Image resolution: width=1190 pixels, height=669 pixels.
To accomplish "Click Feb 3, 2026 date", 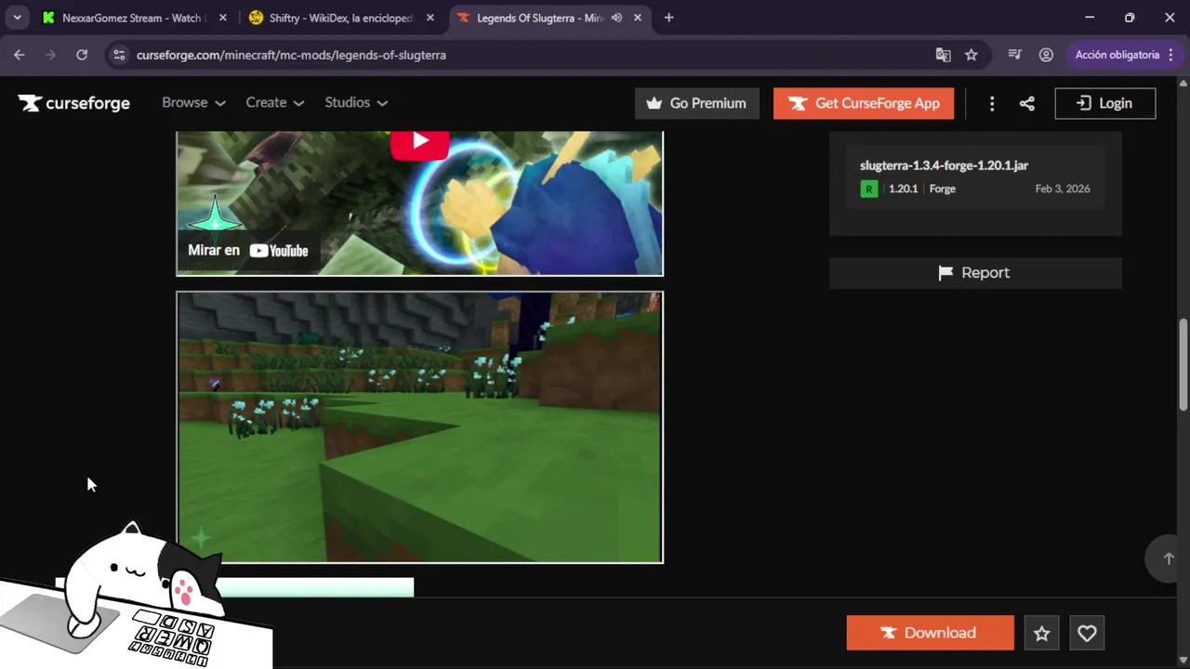I will pyautogui.click(x=1062, y=189).
